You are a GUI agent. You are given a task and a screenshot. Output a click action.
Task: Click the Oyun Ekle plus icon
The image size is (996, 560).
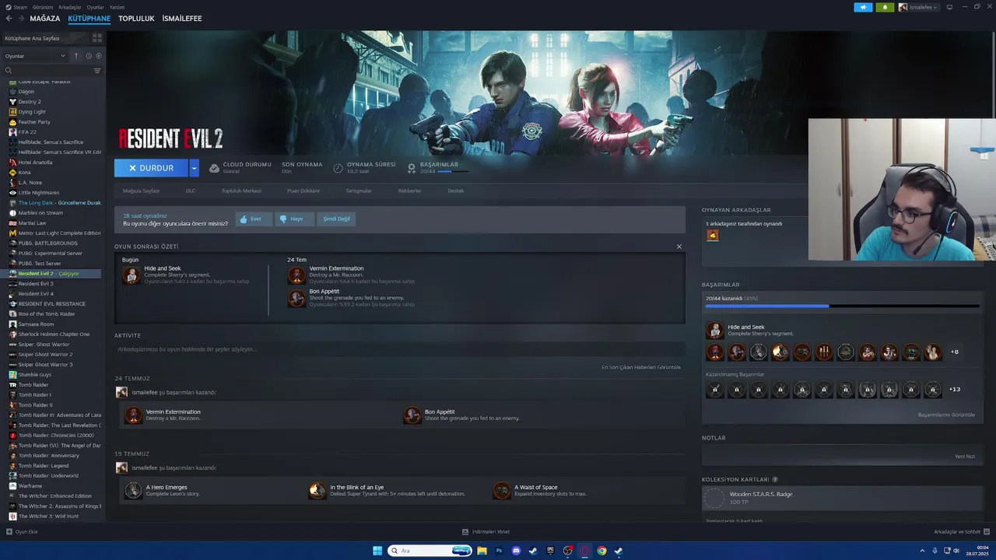[9, 532]
